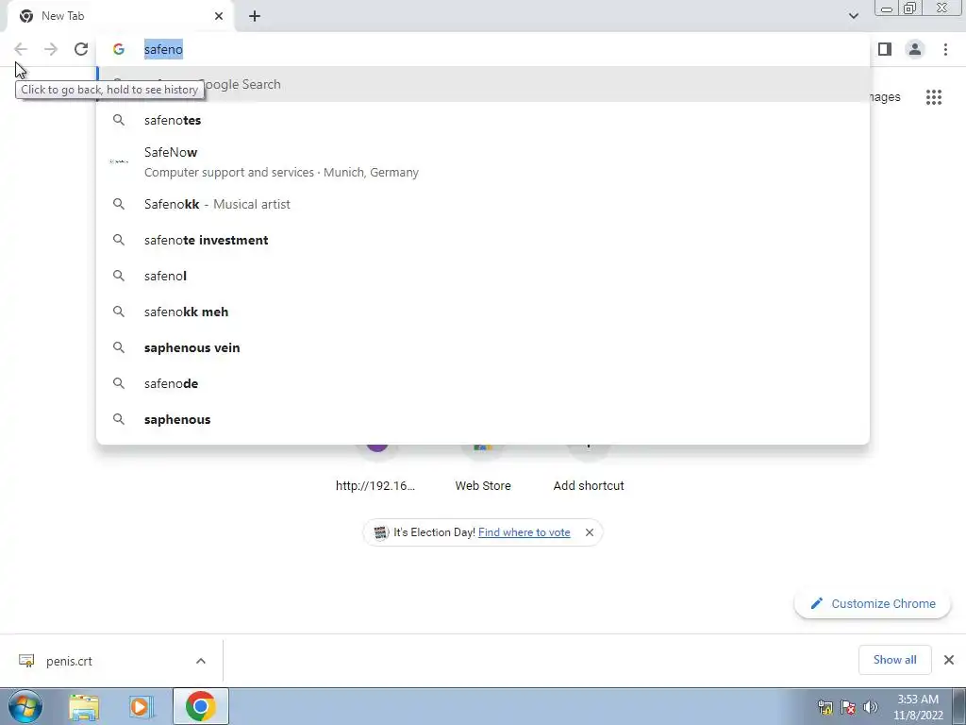966x725 pixels.
Task: Select the New Tab tab
Action: click(120, 16)
